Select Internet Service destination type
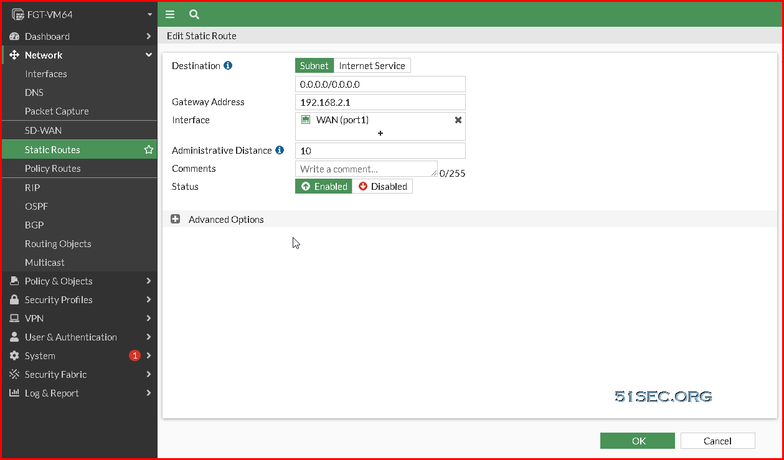Image resolution: width=784 pixels, height=460 pixels. tap(372, 65)
